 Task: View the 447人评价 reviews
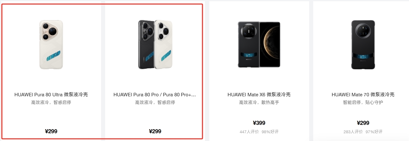[249, 132]
